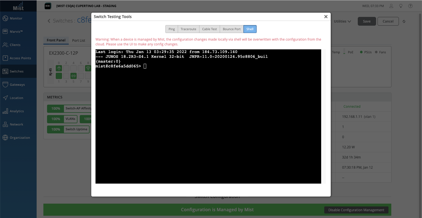
Task: Open Location in the sidebar
Action: click(x=18, y=98)
